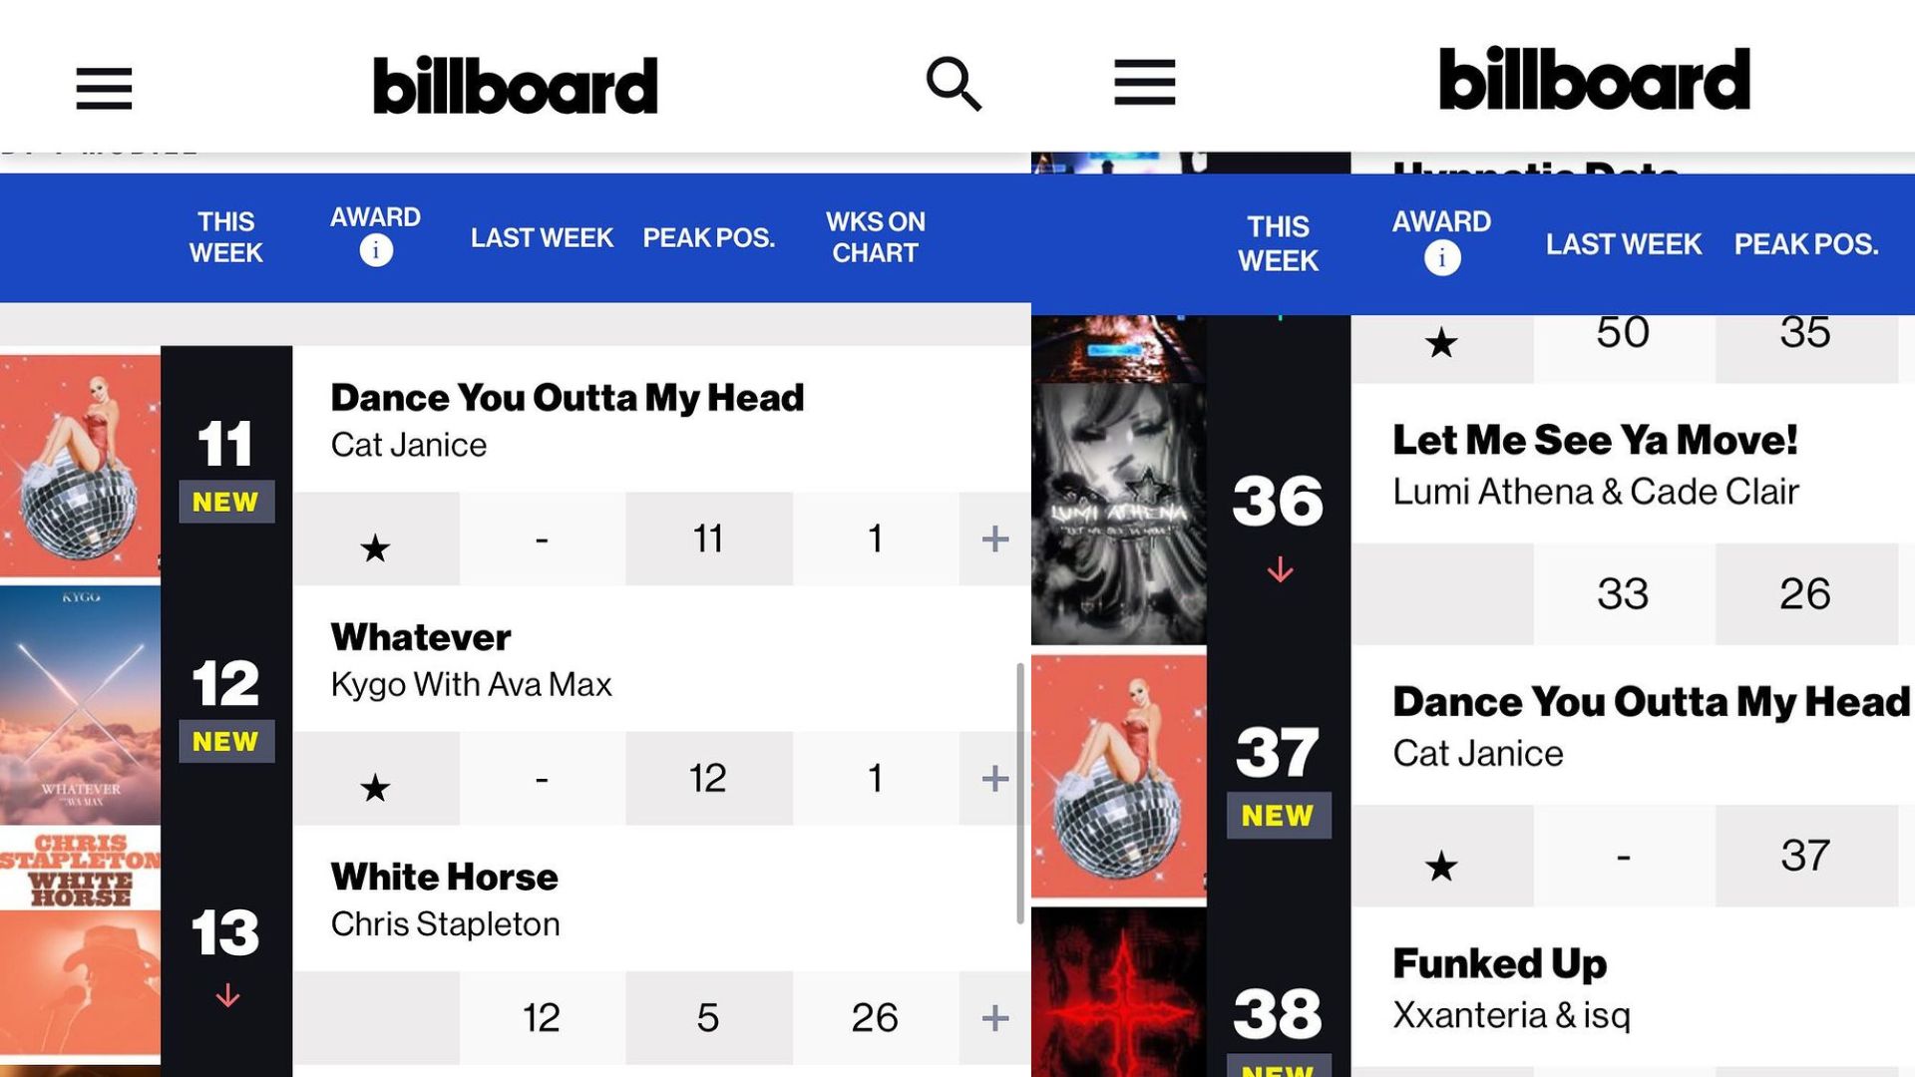1915x1077 pixels.
Task: Click the right Award info icon
Action: (x=1441, y=258)
